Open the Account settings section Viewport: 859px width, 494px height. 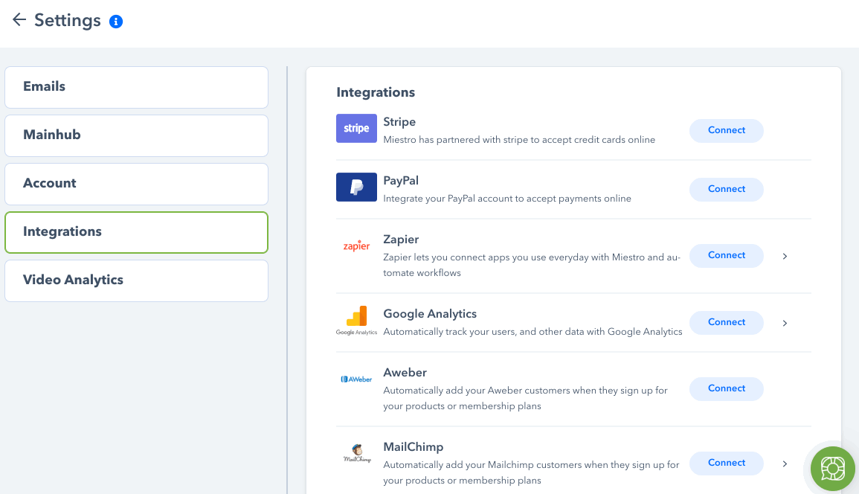tap(136, 184)
